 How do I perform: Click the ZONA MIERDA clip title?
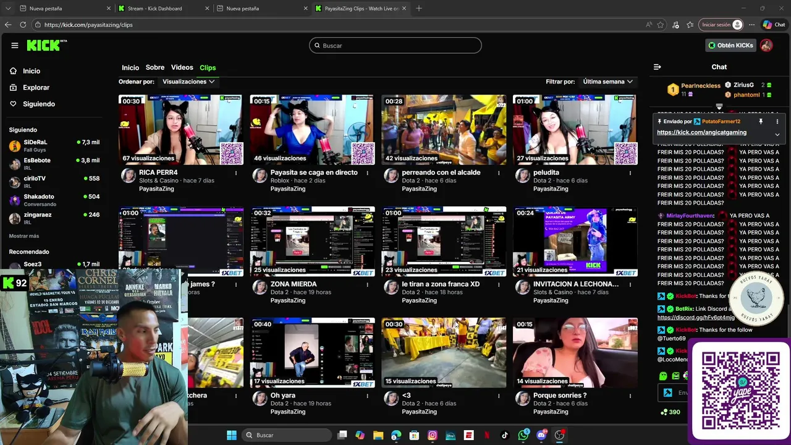294,284
